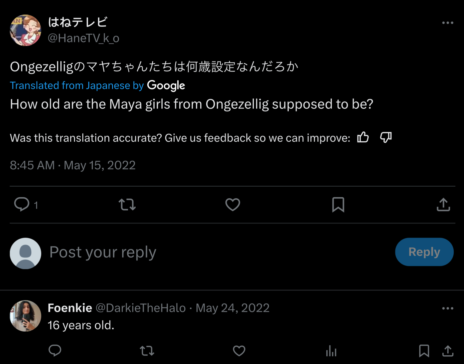Open more options on Foenkie's reply
Viewport: 464px width, 364px height.
click(447, 308)
